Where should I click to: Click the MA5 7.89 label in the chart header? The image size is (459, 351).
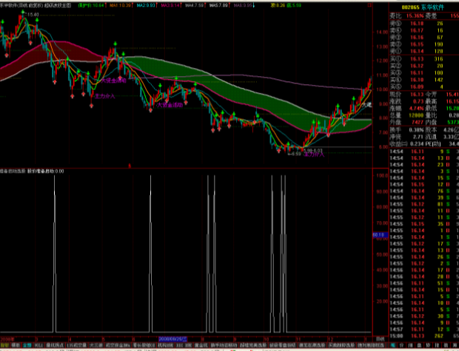click(x=218, y=5)
